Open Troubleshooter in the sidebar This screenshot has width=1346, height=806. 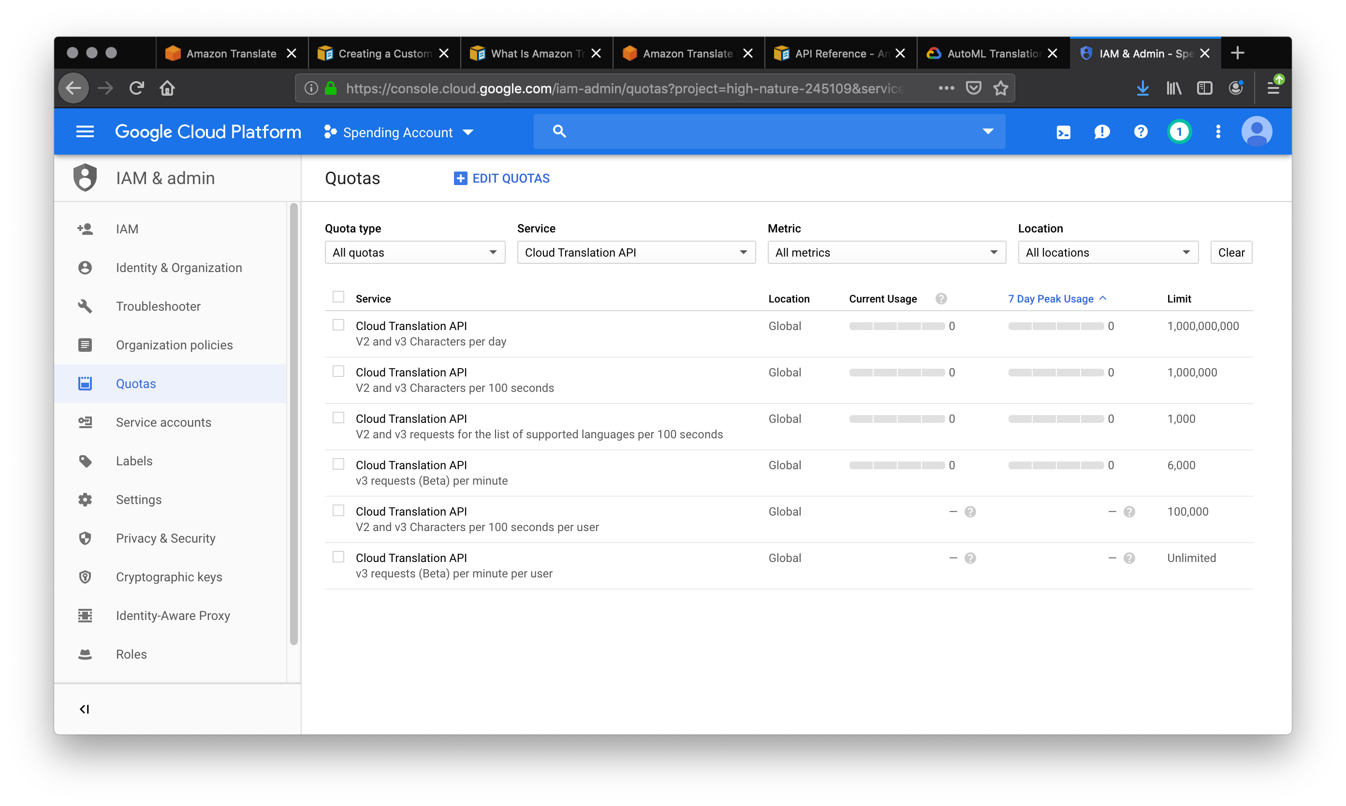click(x=171, y=307)
